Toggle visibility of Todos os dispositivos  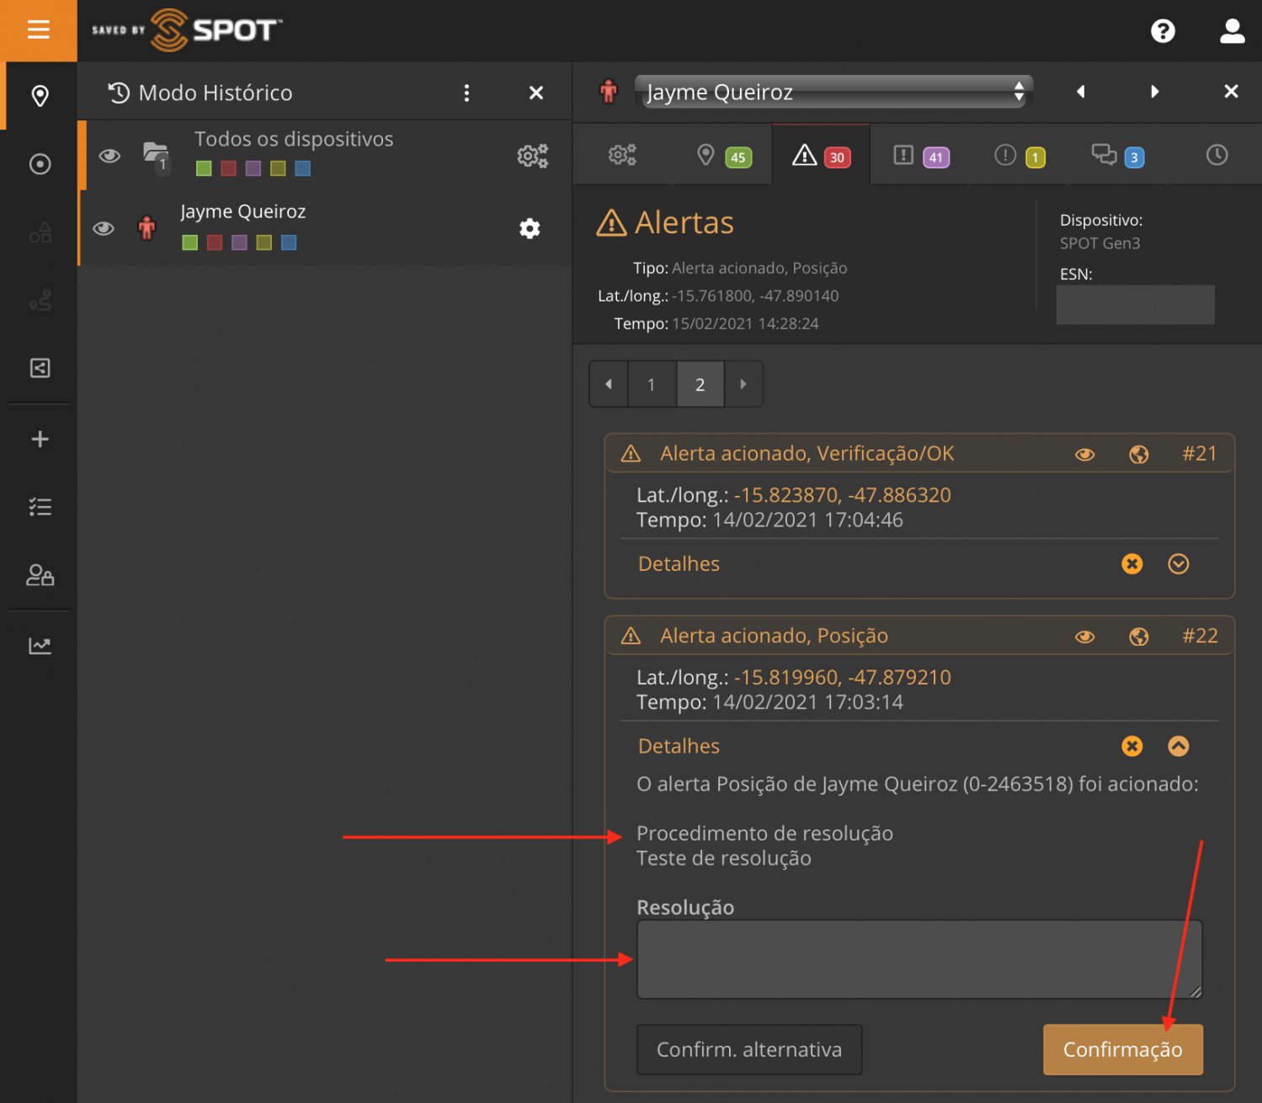coord(109,156)
